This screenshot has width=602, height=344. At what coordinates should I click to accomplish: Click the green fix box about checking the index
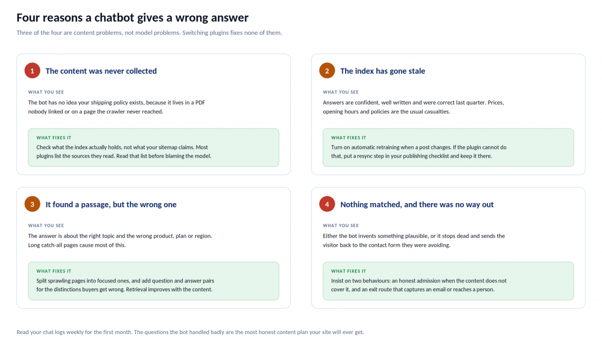coord(153,147)
